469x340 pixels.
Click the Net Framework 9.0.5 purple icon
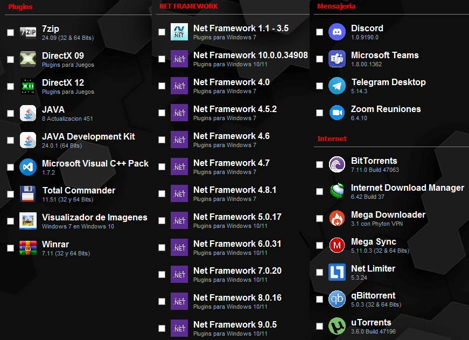click(179, 328)
